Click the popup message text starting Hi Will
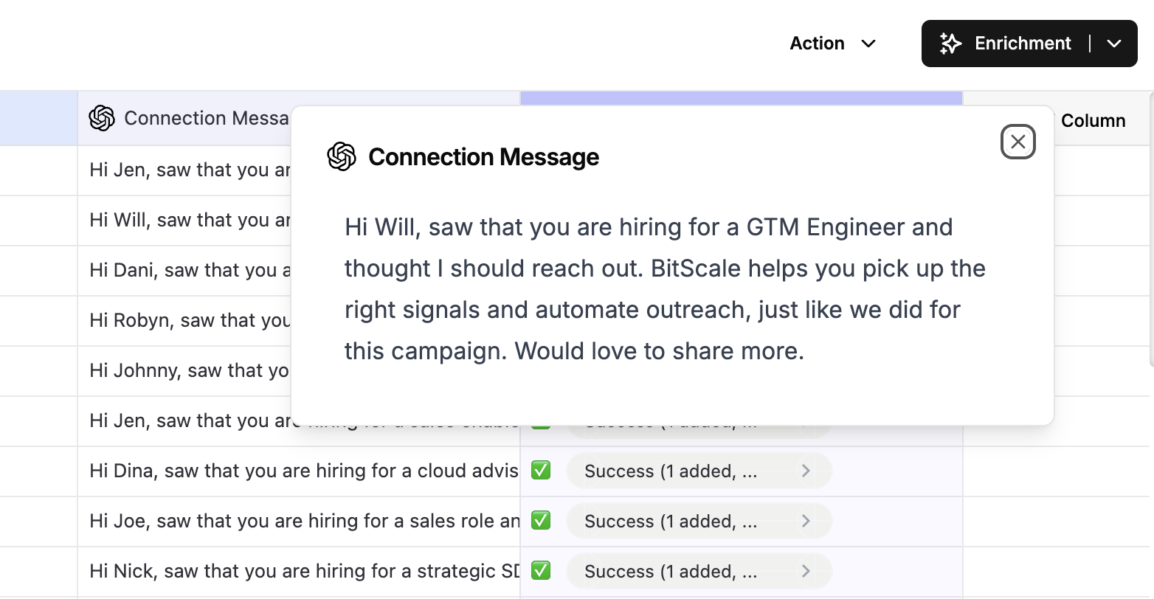 [x=665, y=289]
